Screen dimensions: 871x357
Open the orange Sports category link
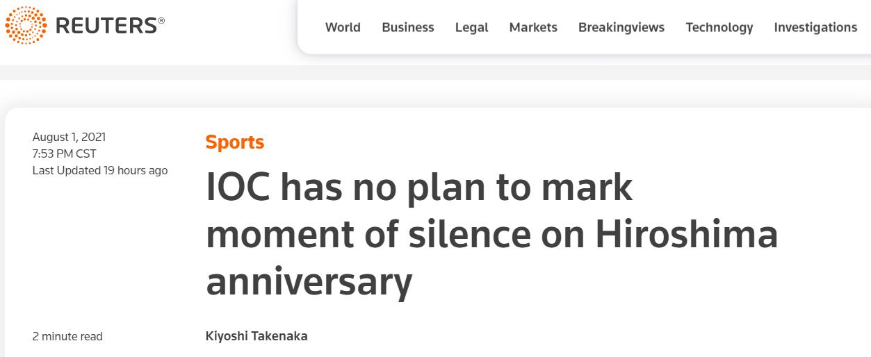[235, 142]
